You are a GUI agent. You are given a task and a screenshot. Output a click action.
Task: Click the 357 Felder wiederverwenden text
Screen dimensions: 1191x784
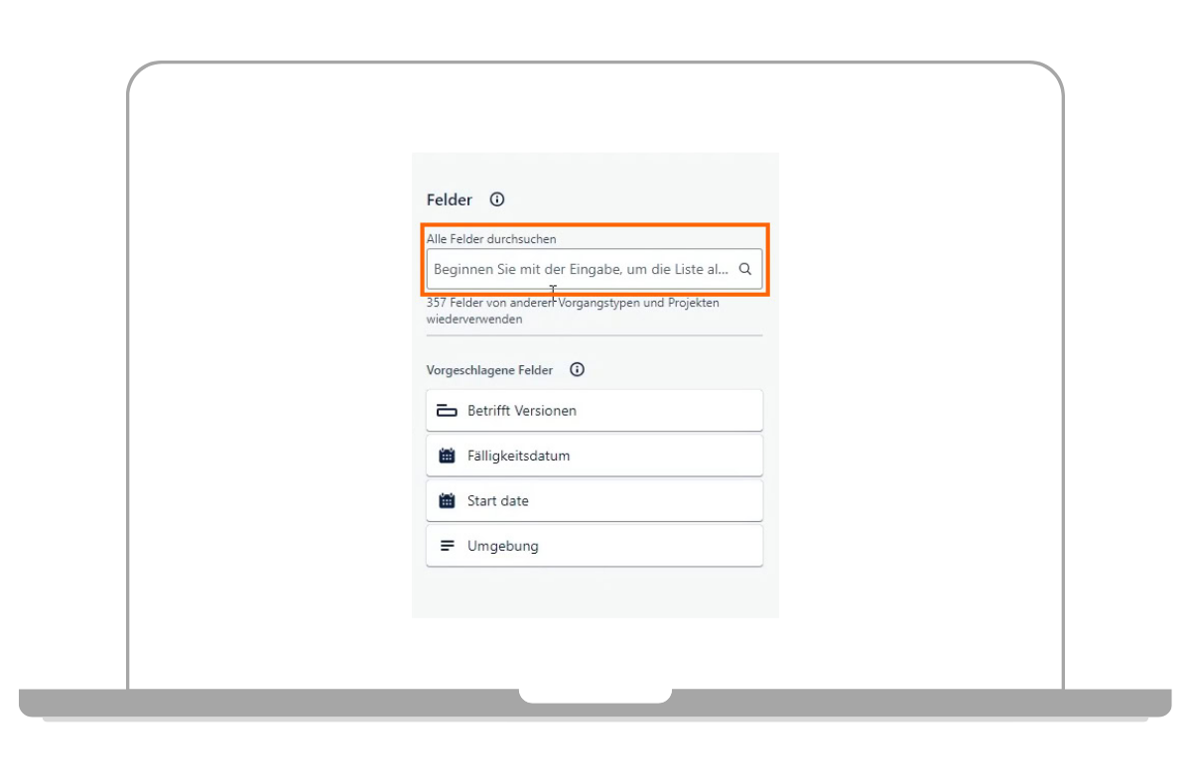(x=572, y=311)
